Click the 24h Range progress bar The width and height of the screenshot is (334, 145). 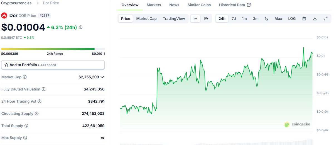pyautogui.click(x=53, y=49)
